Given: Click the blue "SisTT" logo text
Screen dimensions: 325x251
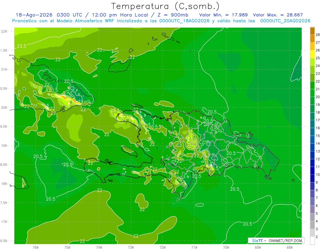Looking at the screenshot, I should pyautogui.click(x=257, y=240).
